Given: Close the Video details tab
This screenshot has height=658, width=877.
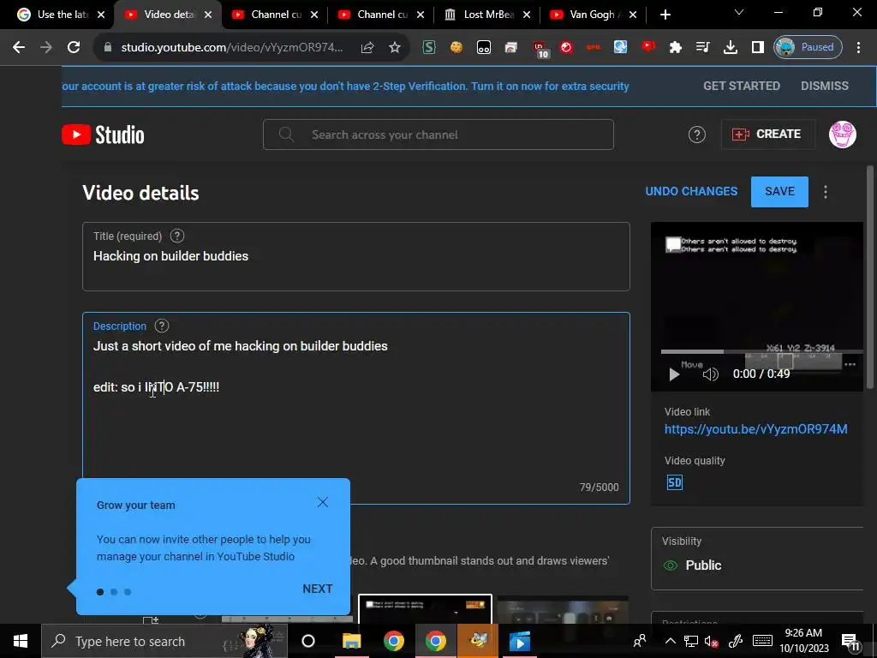Looking at the screenshot, I should coord(208,15).
